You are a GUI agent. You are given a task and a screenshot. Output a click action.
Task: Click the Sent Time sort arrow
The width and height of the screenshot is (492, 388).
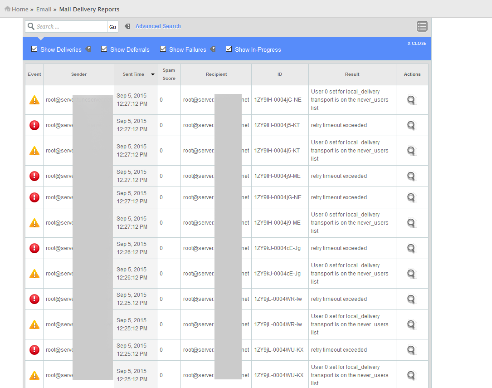(x=153, y=74)
